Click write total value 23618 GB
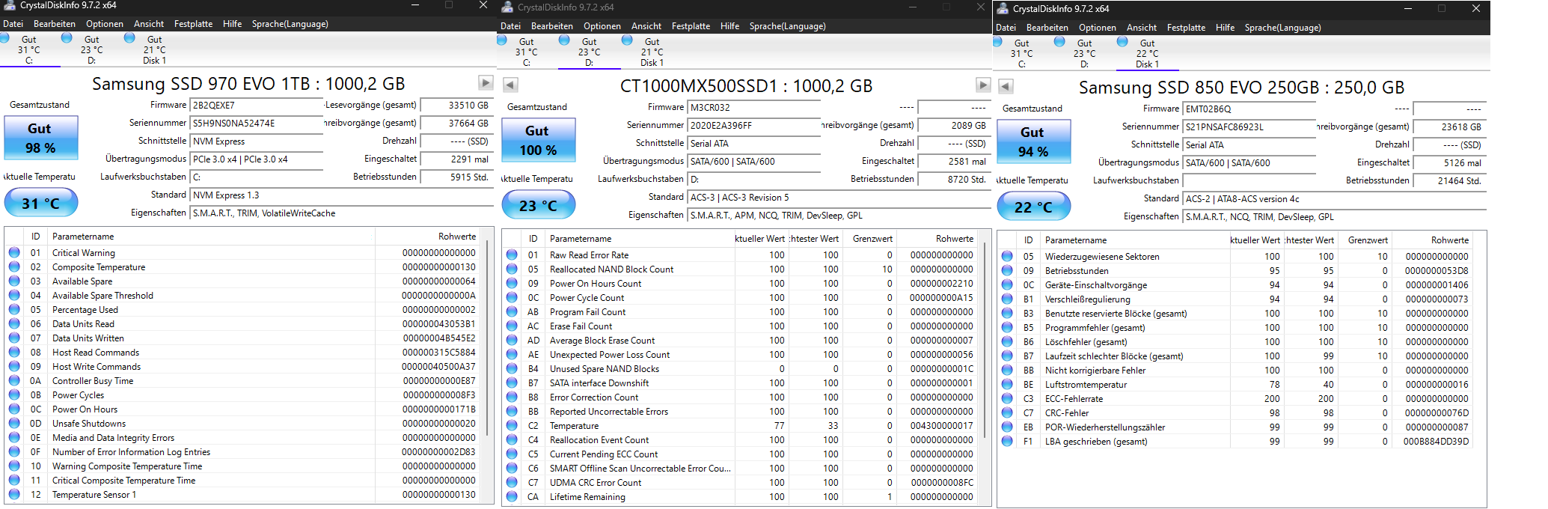The width and height of the screenshot is (1548, 509). pos(1449,127)
